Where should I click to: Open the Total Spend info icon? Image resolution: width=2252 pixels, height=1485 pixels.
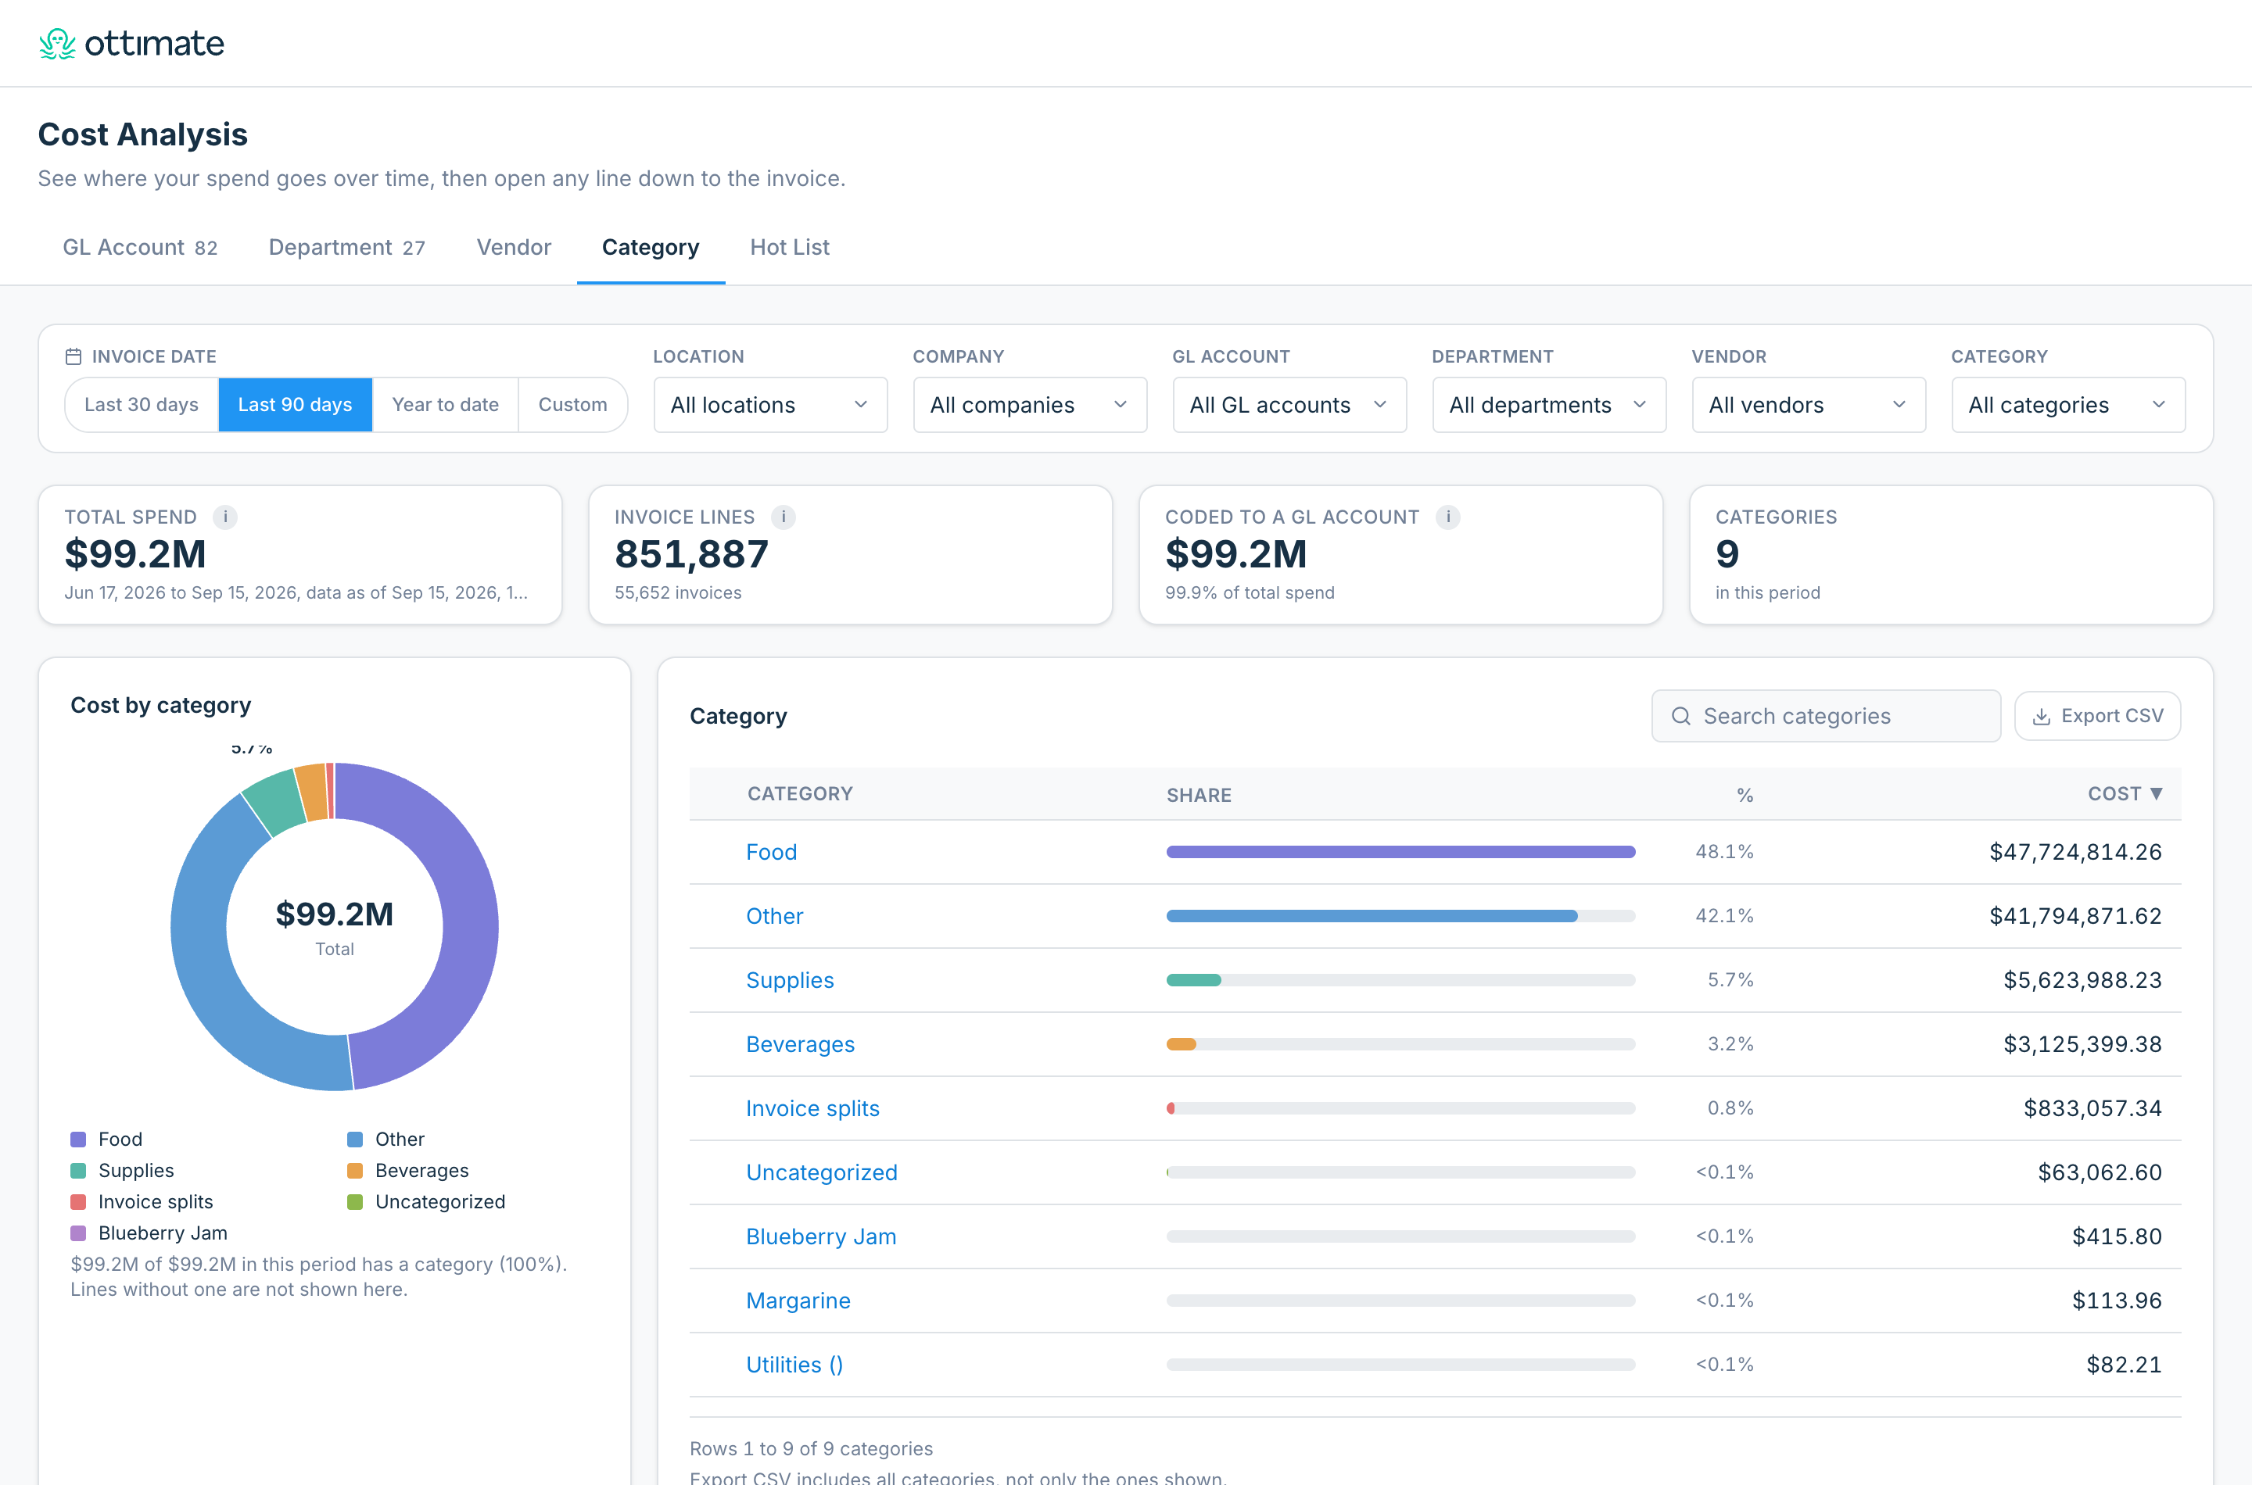coord(224,517)
